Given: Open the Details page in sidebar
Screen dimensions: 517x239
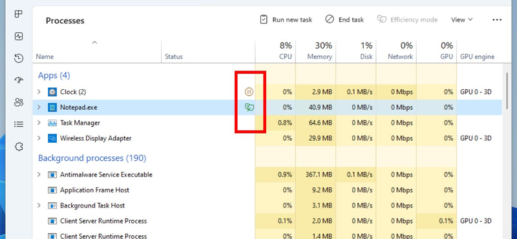Looking at the screenshot, I should 19,124.
